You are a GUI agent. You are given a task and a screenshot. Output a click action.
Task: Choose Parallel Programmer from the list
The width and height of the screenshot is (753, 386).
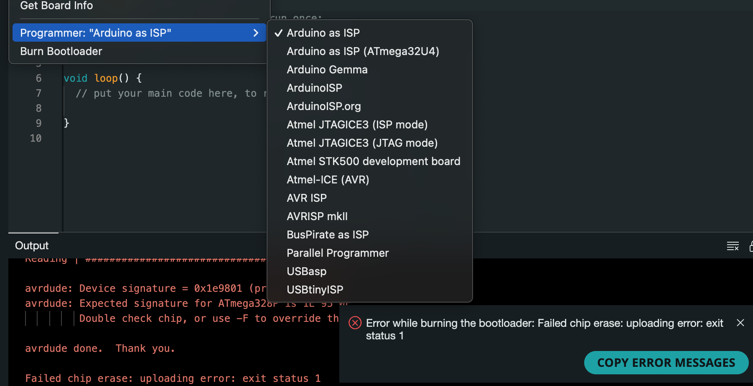337,253
